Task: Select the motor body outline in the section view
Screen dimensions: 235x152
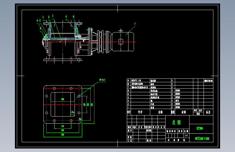Action: [x=123, y=42]
